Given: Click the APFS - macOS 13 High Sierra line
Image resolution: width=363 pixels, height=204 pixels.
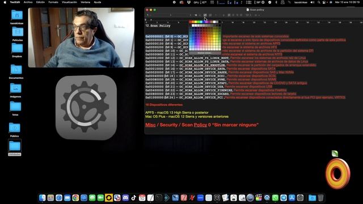Looking at the screenshot, I should point(177,112).
